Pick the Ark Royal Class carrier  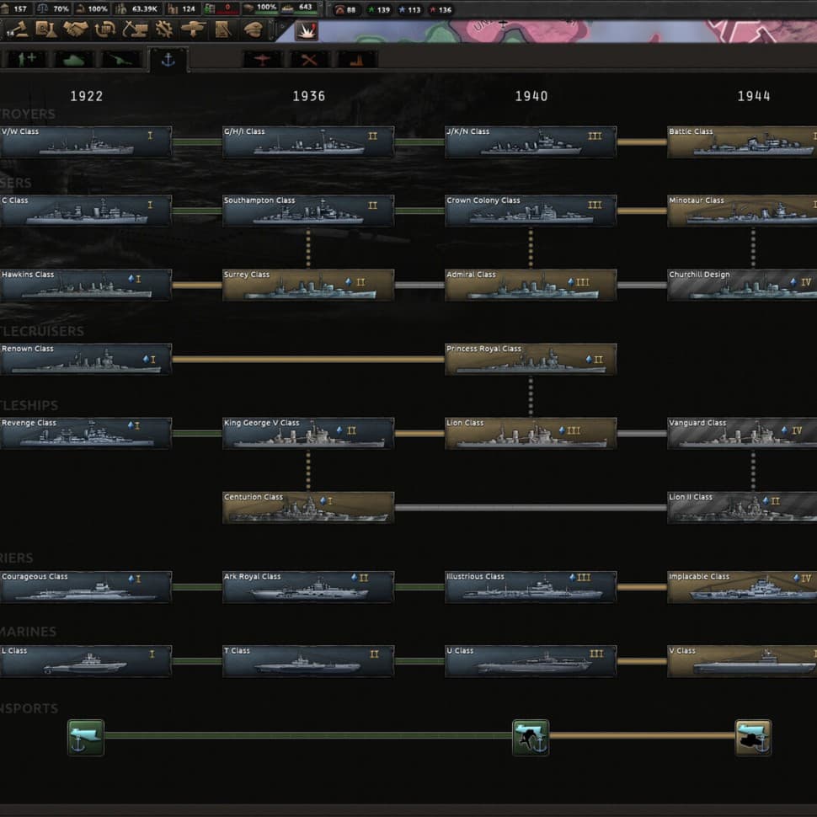(307, 587)
